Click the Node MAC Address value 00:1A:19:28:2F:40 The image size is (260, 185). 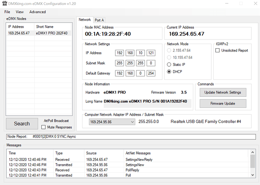(x=108, y=34)
